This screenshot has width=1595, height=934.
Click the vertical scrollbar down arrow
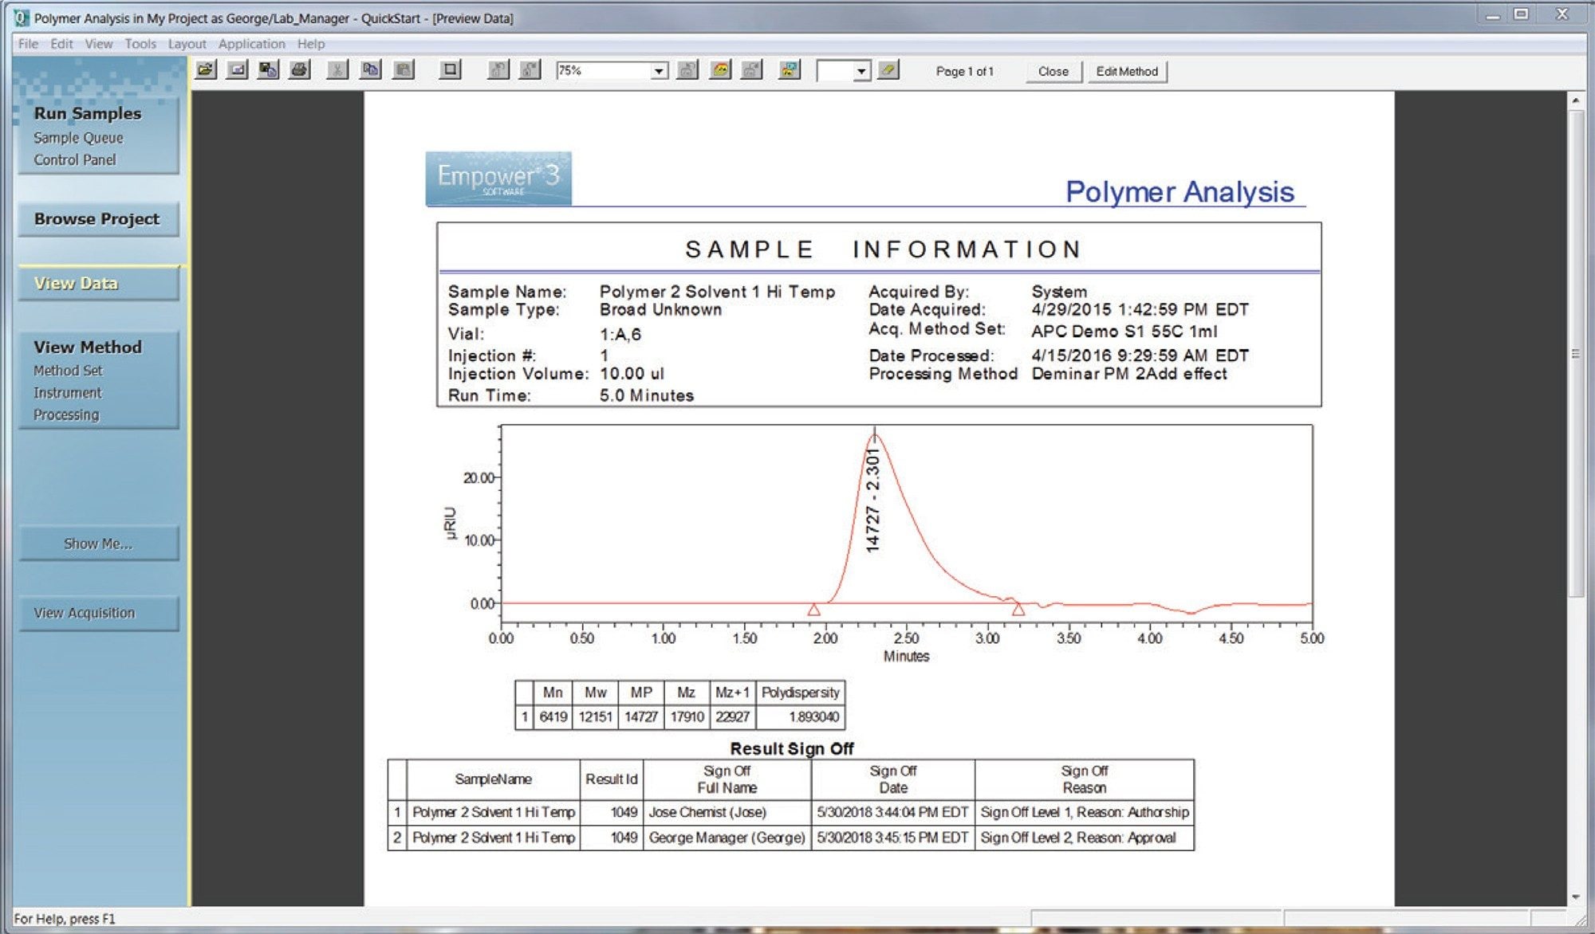click(x=1575, y=897)
